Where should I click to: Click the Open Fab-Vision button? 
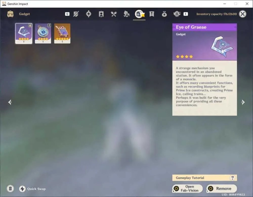187,189
